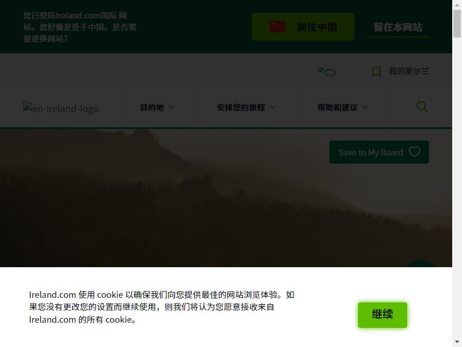Click the en-ireland-logo image
The height and width of the screenshot is (347, 462).
click(x=61, y=108)
